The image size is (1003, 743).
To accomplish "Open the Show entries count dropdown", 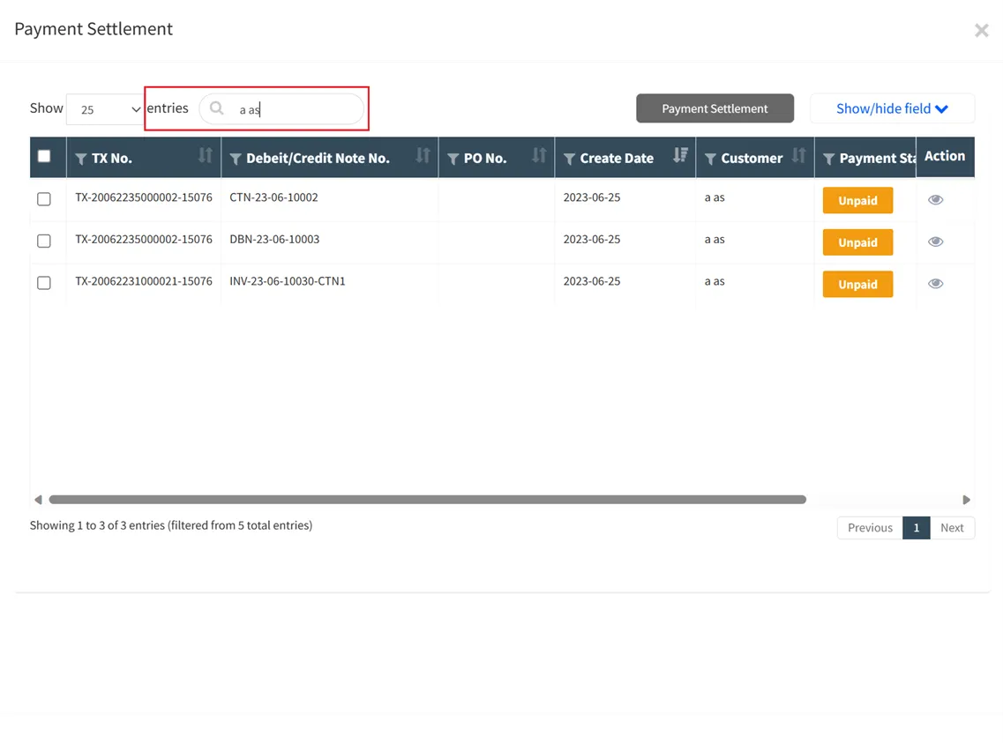I will click(x=106, y=109).
